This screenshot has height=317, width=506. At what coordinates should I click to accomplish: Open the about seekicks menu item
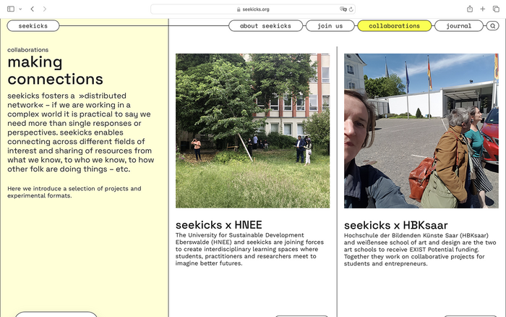point(265,26)
